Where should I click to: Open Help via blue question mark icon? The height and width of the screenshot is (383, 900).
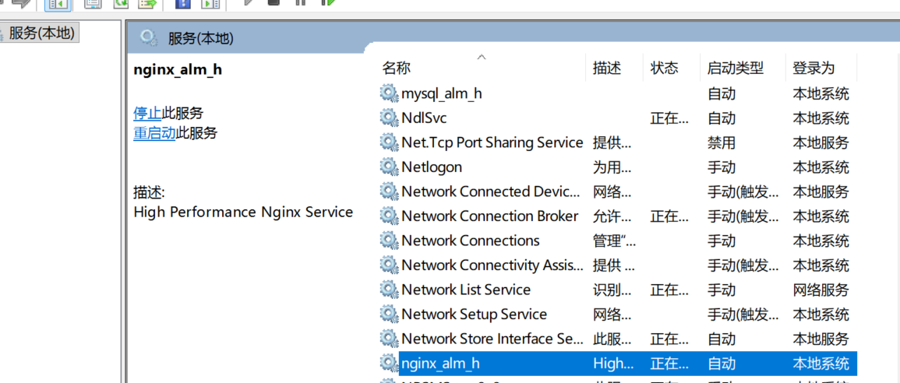coord(182,2)
